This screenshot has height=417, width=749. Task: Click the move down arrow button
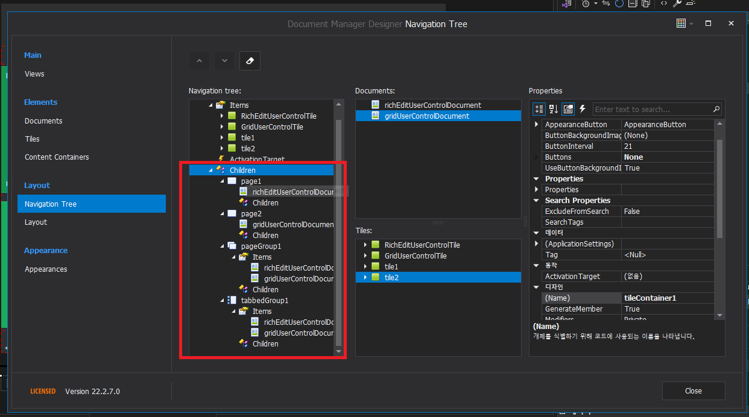(x=224, y=60)
